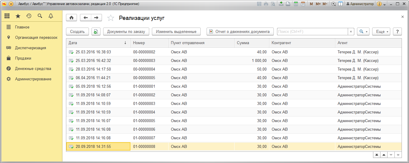This screenshot has width=409, height=163.
Task: Click the Документы по заказу button
Action: coord(126,32)
